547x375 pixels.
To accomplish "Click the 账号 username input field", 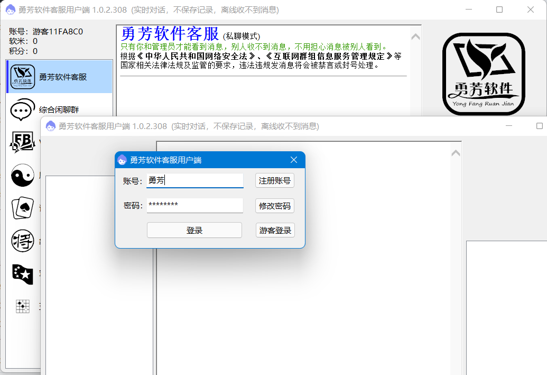I will point(194,180).
